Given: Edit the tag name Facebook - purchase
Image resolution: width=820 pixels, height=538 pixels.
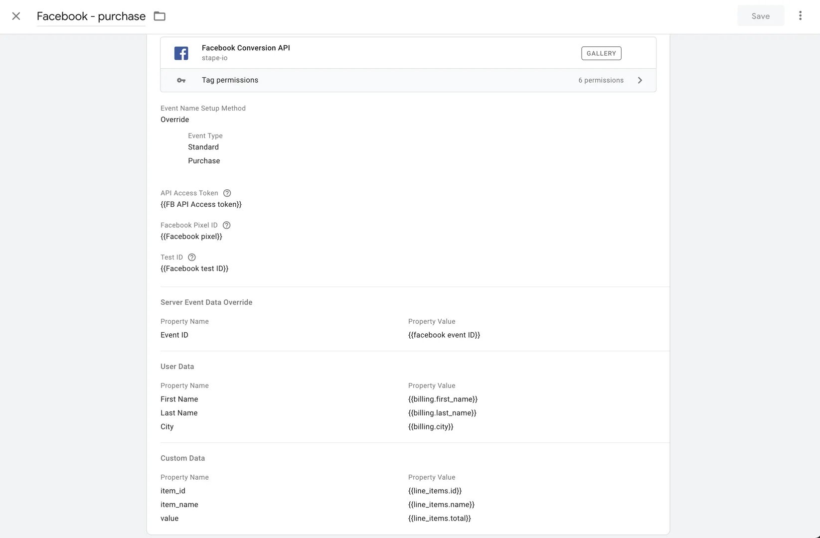Looking at the screenshot, I should pyautogui.click(x=91, y=16).
